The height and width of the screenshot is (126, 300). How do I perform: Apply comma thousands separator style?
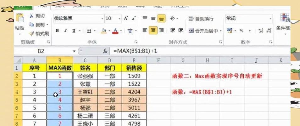coord(250,31)
